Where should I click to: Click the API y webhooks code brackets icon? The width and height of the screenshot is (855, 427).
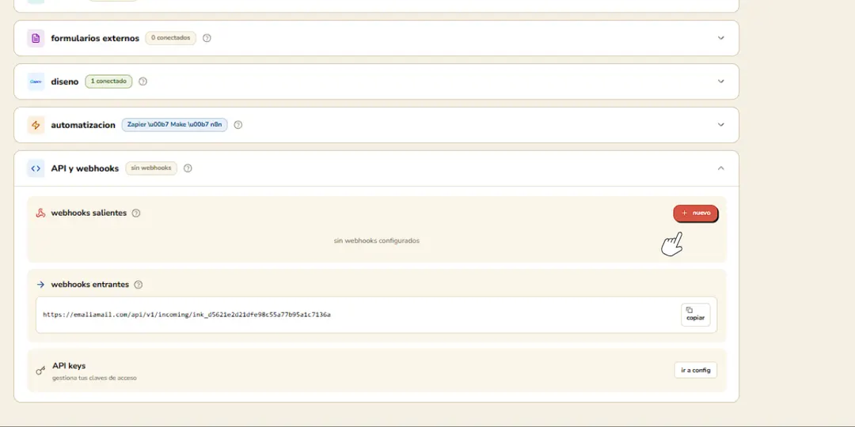[x=36, y=168]
